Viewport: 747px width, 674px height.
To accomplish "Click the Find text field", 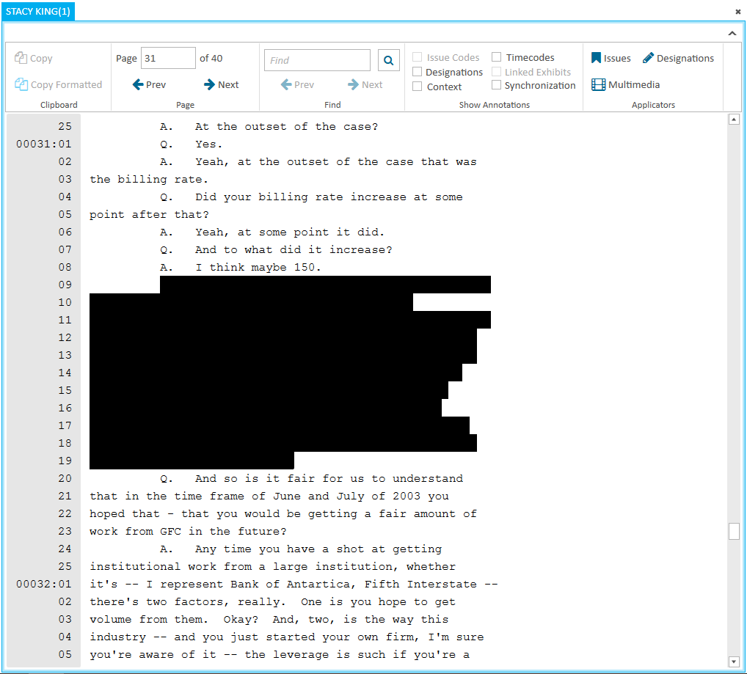I will point(317,60).
